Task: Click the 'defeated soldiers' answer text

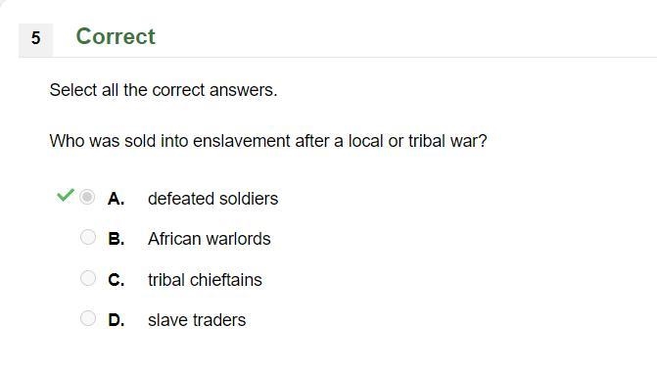Action: [x=212, y=199]
